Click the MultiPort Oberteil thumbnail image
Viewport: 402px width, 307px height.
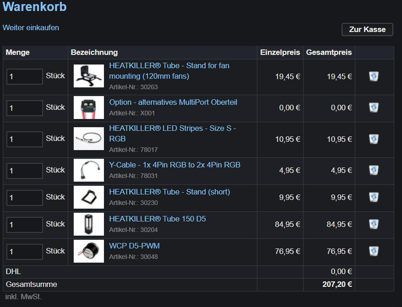point(89,108)
